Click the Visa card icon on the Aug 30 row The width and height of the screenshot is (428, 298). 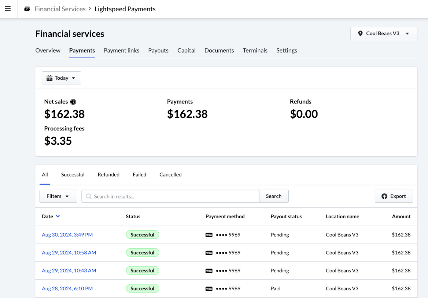(x=209, y=234)
